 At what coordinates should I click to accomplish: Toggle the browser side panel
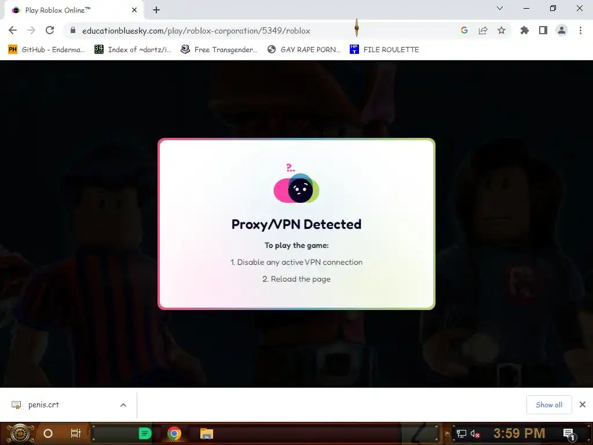coord(543,30)
